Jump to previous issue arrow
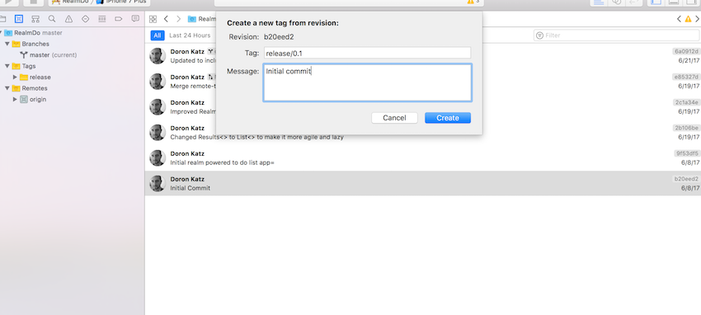The image size is (701, 315). (x=679, y=19)
